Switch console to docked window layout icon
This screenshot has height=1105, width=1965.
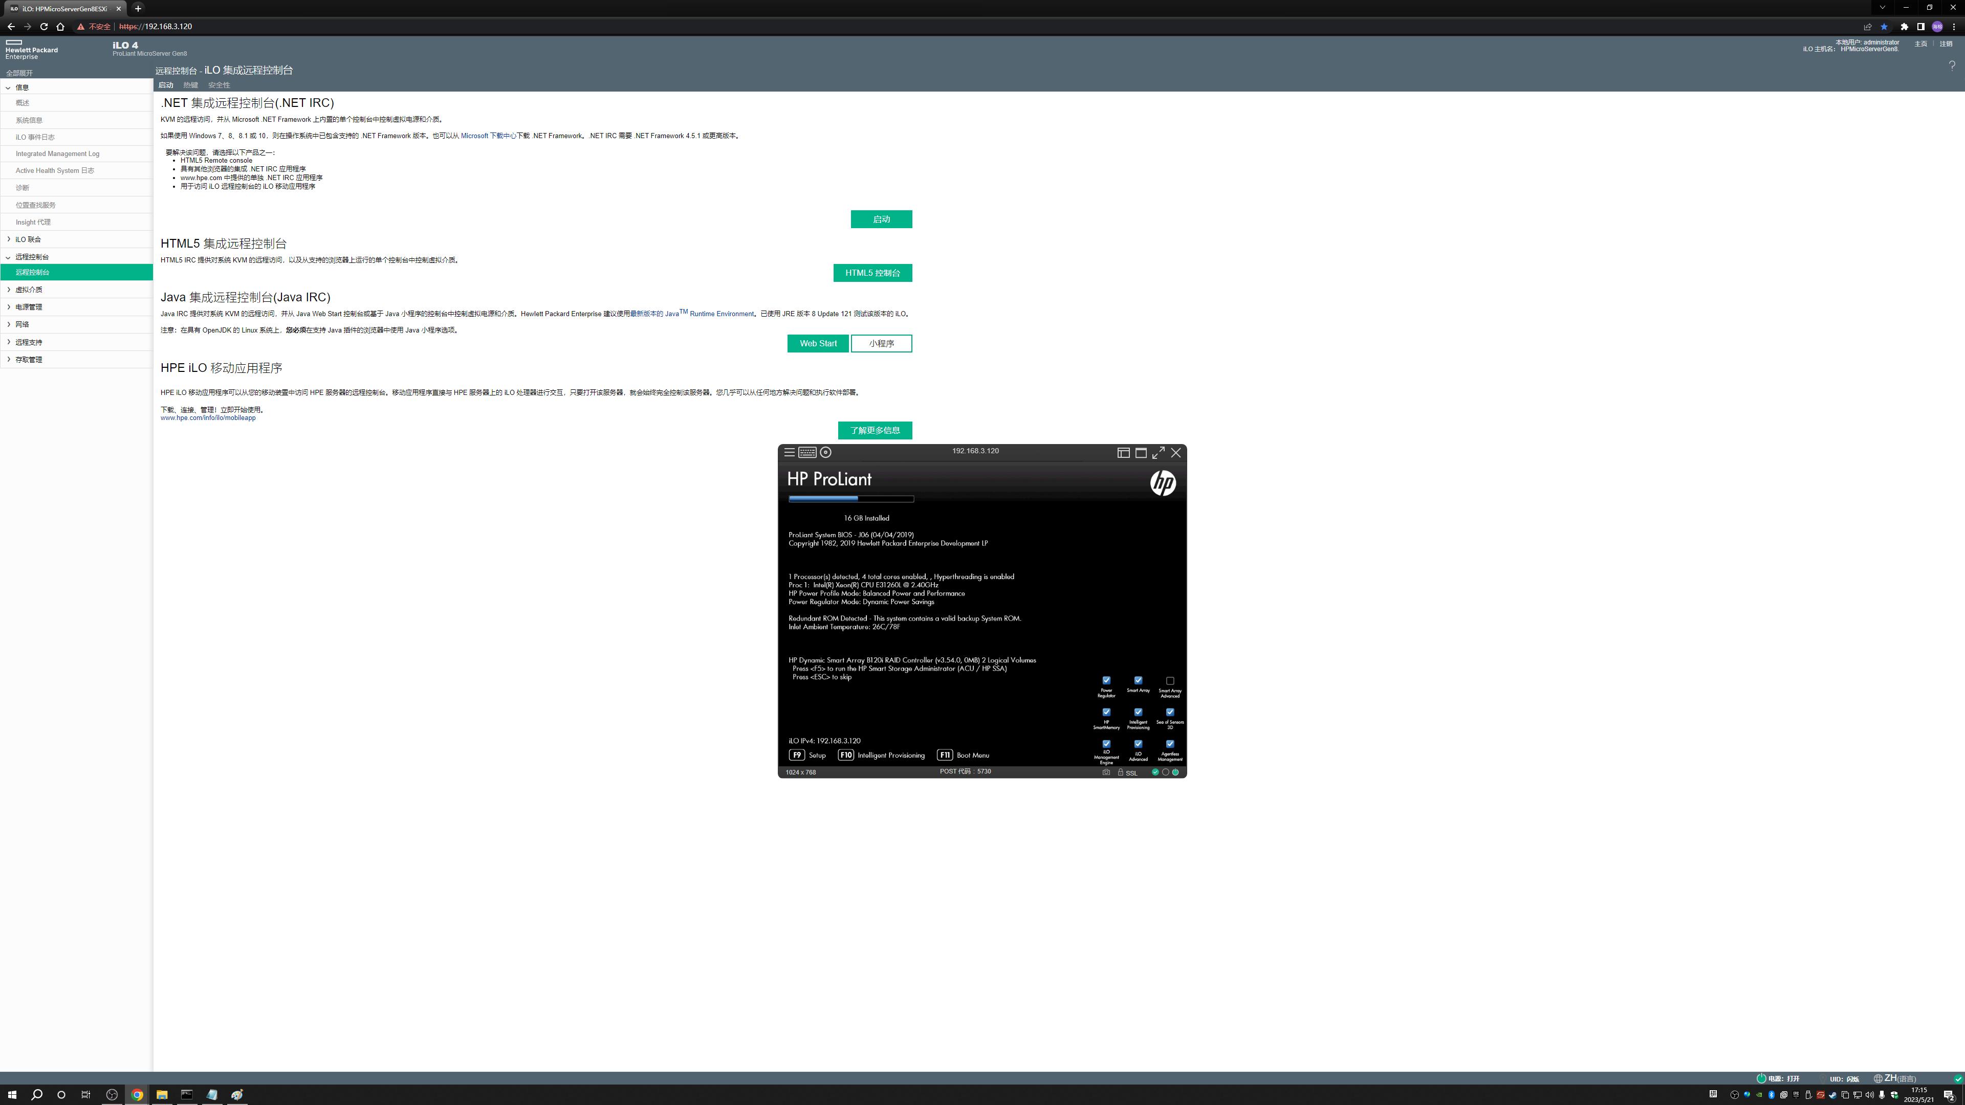point(1124,453)
